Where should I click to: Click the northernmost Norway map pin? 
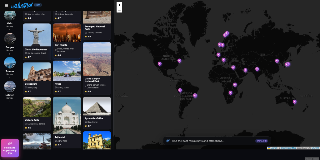227,33
